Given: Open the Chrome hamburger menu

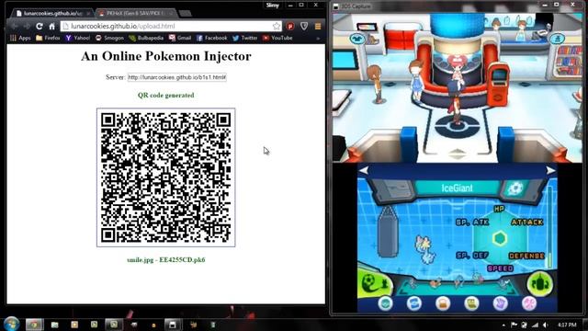Looking at the screenshot, I should (318, 26).
